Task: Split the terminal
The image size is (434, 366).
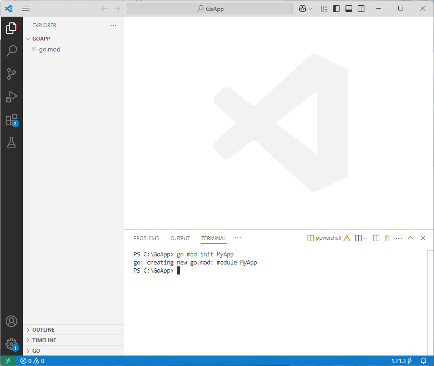Action: (376, 238)
